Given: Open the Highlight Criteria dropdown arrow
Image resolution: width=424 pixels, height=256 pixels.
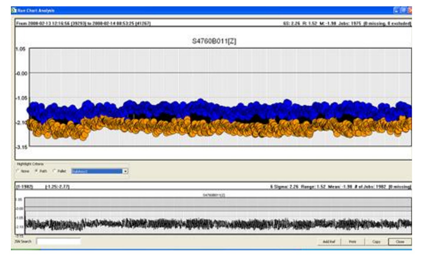Looking at the screenshot, I should [x=125, y=172].
